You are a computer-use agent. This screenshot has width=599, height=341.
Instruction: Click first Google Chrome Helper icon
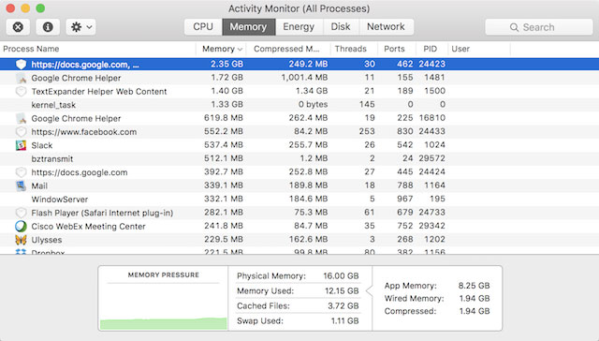point(21,78)
